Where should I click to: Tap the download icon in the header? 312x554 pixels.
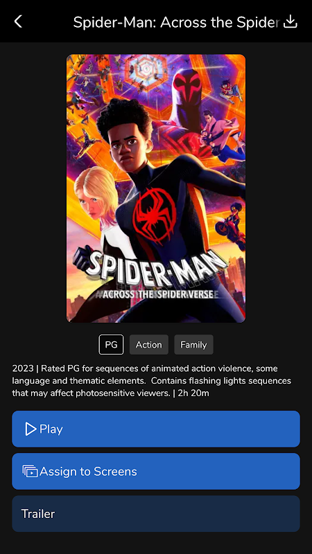click(x=291, y=21)
